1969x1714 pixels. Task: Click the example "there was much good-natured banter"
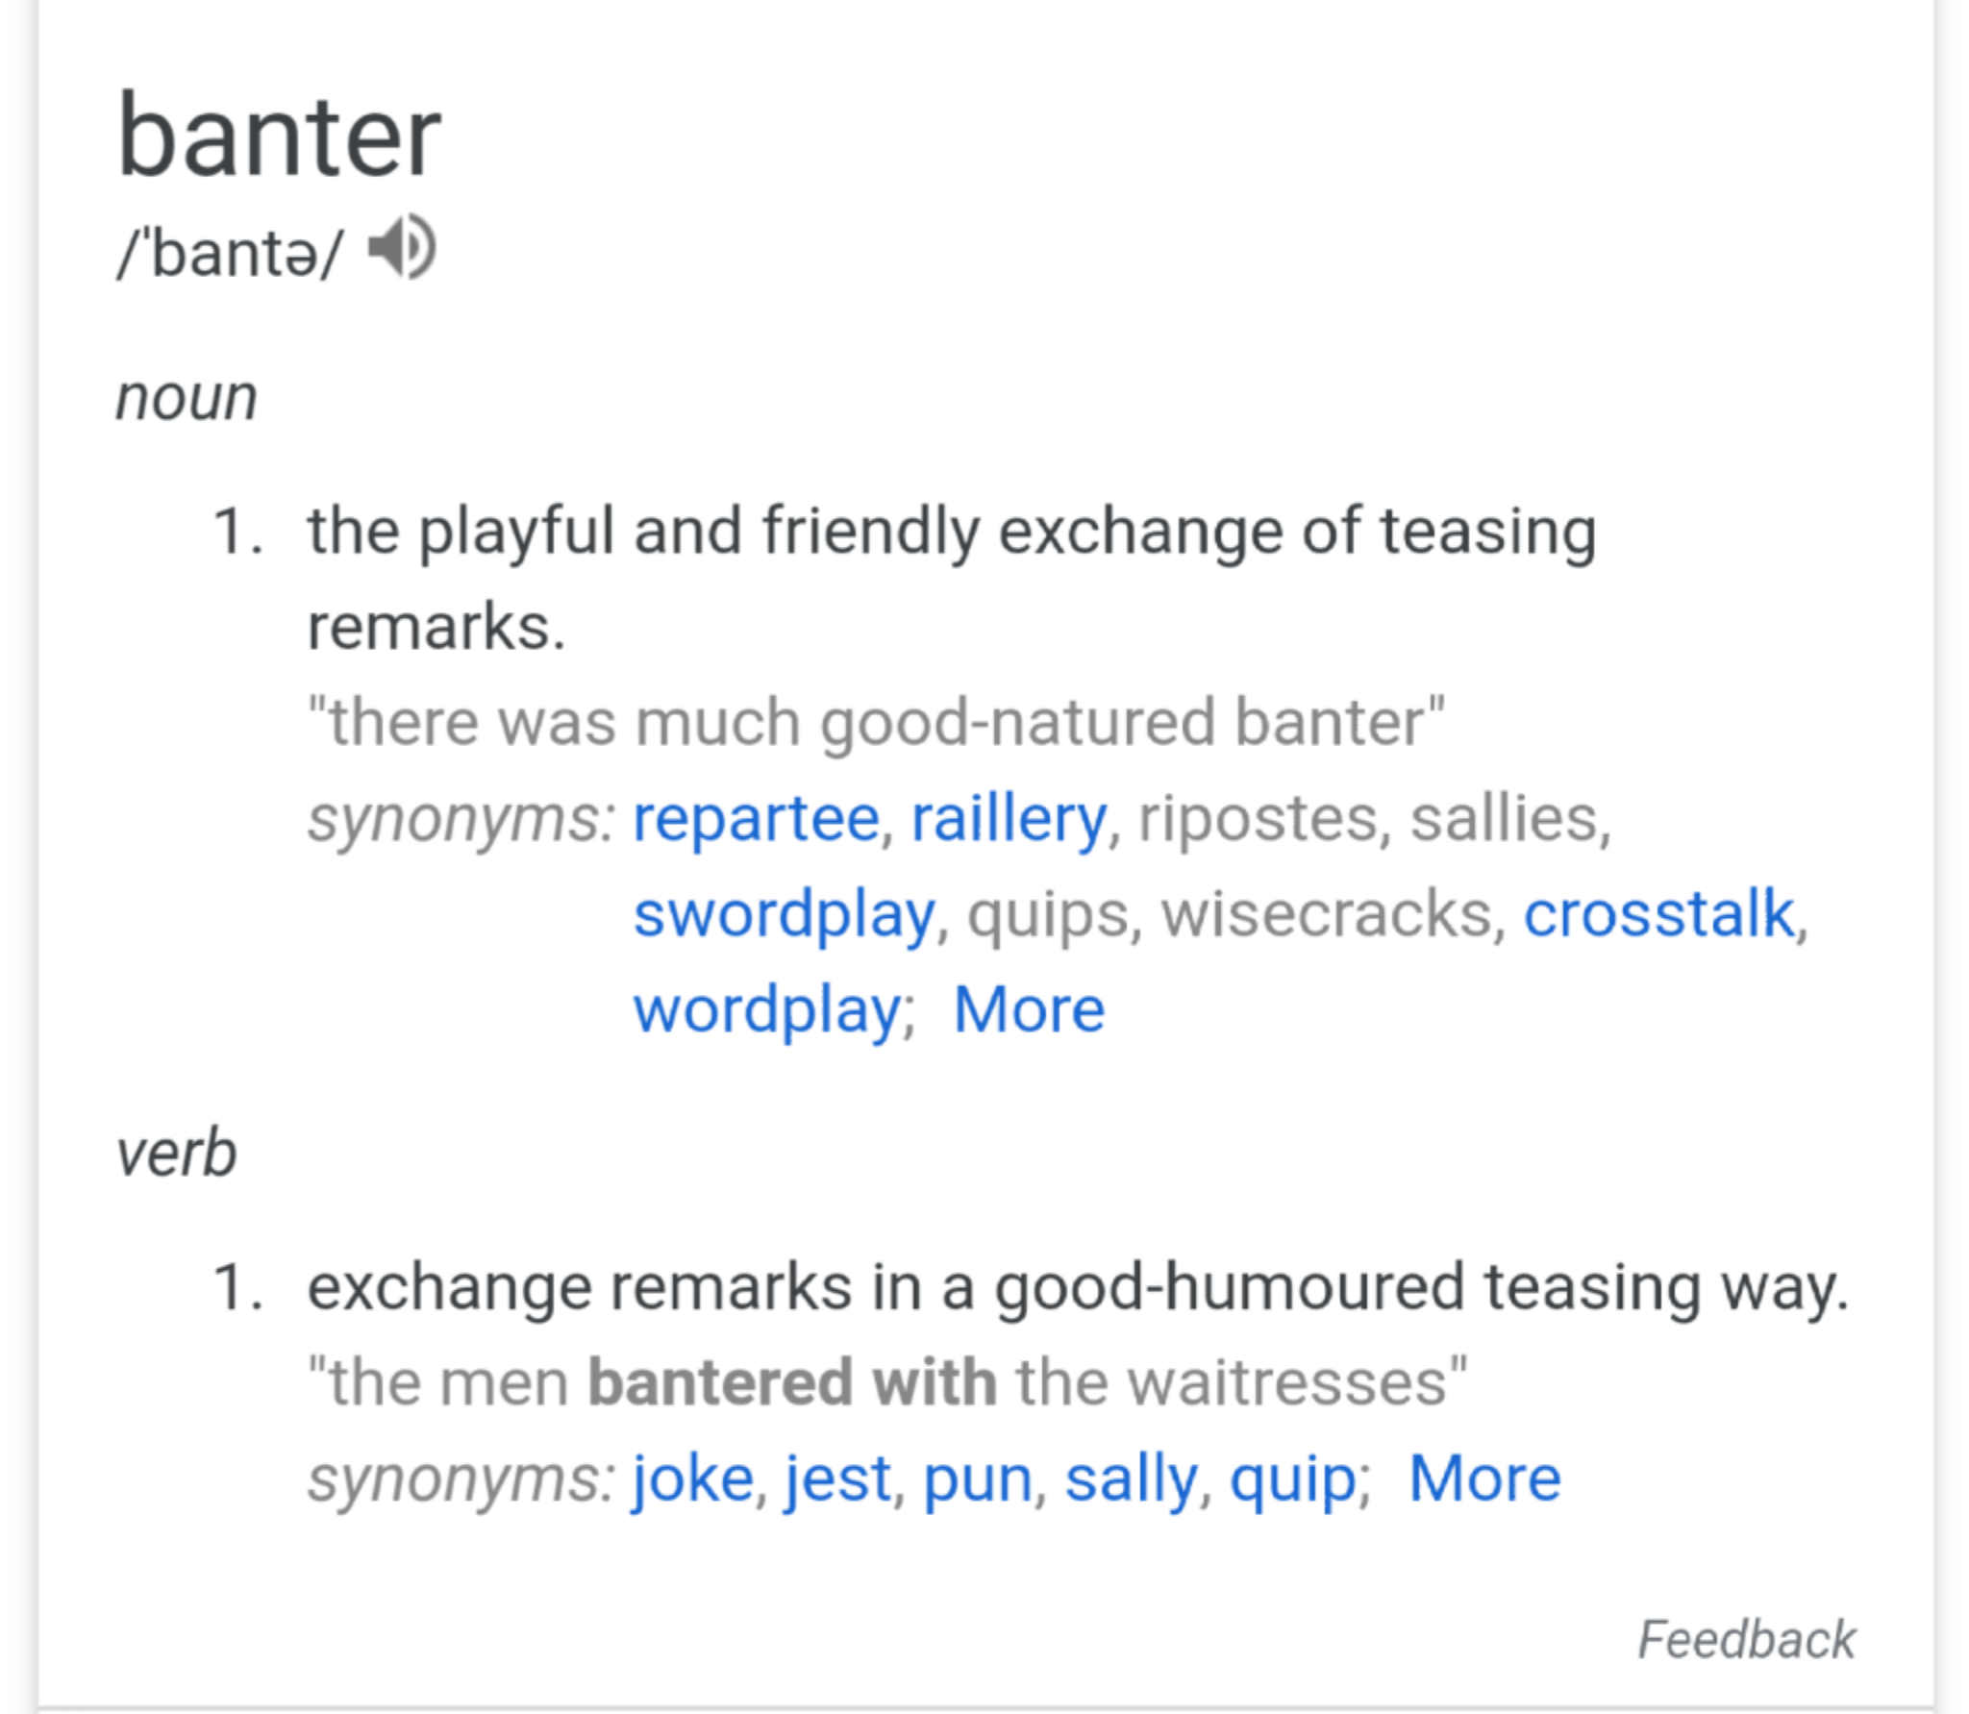coord(876,722)
